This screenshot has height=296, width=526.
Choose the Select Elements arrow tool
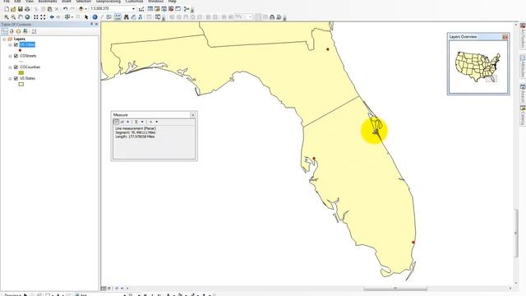click(86, 17)
